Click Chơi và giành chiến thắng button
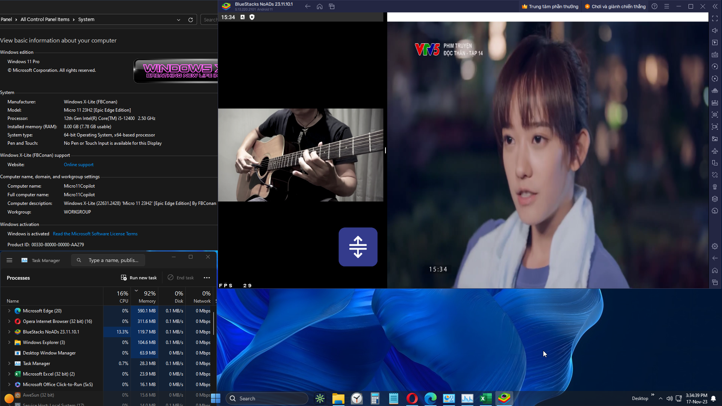 coord(615,6)
